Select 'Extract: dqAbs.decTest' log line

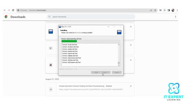[70, 49]
